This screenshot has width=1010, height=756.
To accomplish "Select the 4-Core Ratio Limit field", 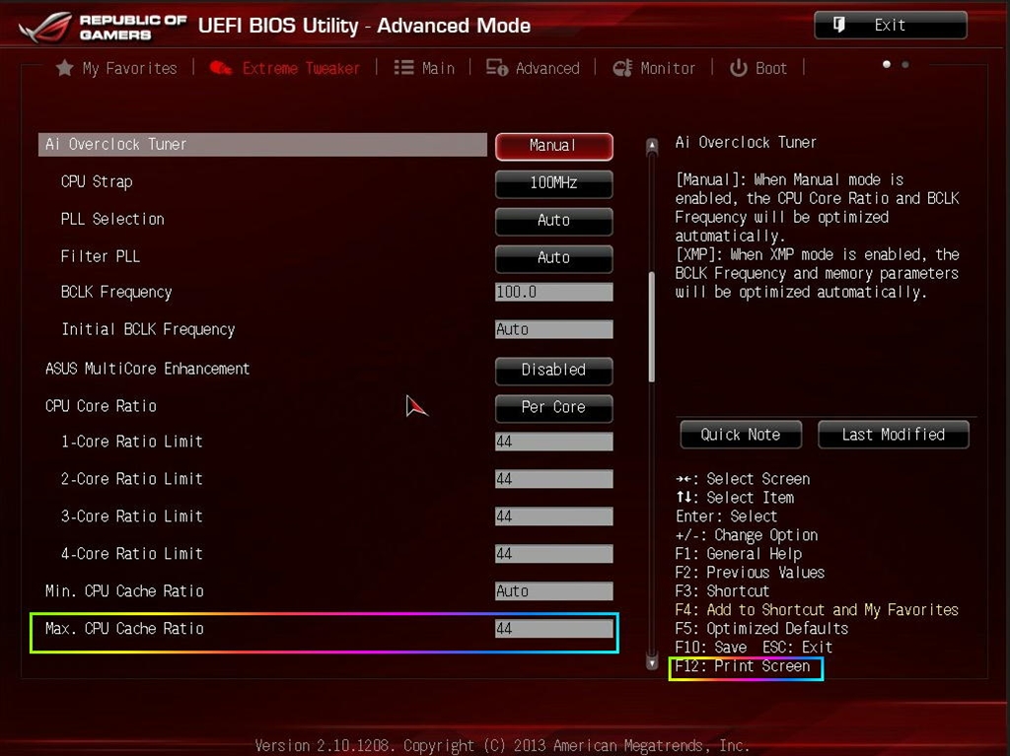I will 554,553.
